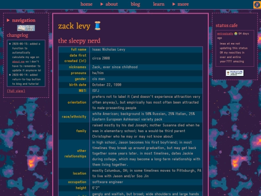Click the 'white American' ethnicity description
Screen dimensions: 261x196
pos(144,117)
